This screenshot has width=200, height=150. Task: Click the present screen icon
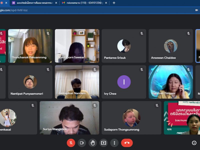(103, 143)
